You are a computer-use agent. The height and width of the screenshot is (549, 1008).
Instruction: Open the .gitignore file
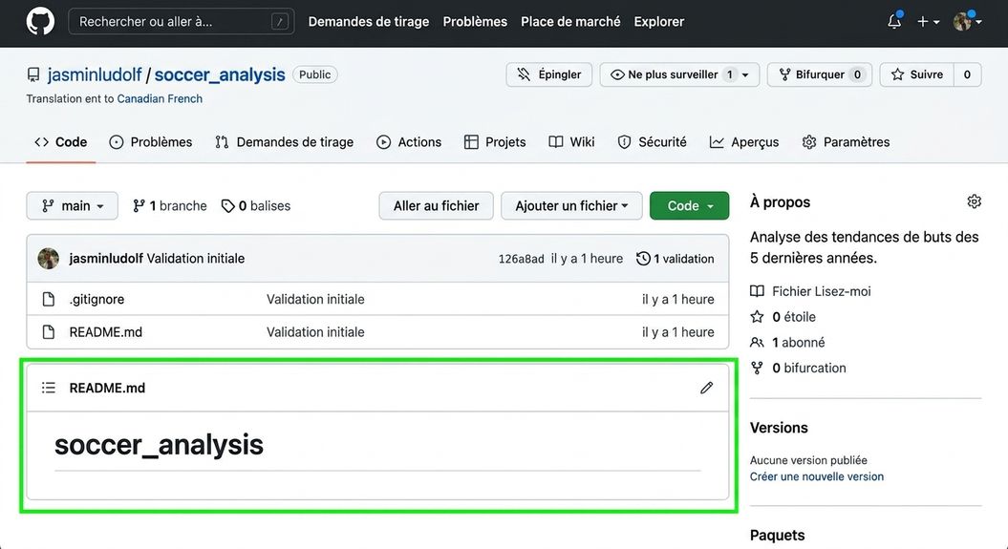(97, 299)
